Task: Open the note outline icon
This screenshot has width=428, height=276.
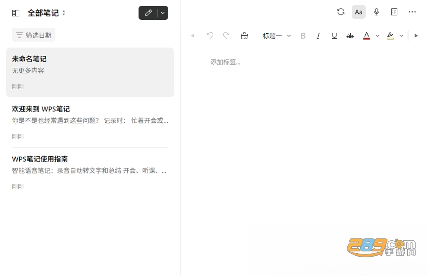Action: pyautogui.click(x=394, y=12)
